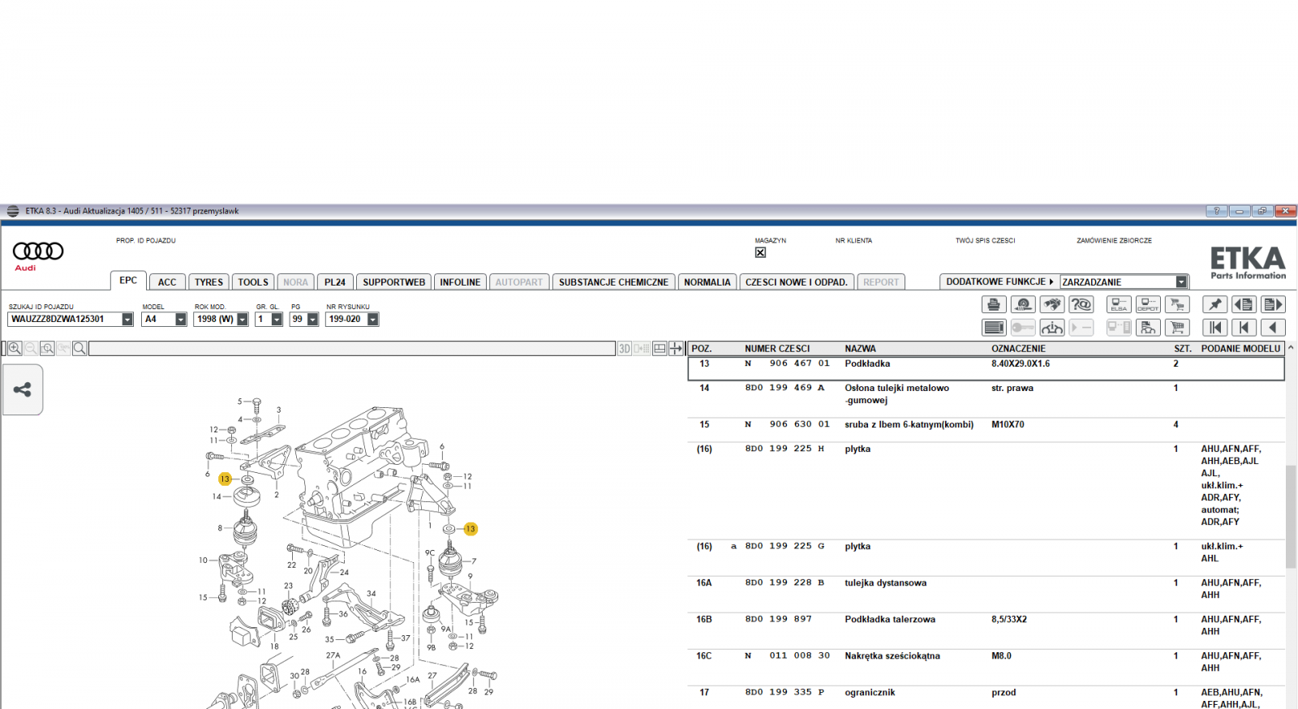Click the crossed-arrows panel divider icon
This screenshot has width=1298, height=709.
click(x=676, y=349)
